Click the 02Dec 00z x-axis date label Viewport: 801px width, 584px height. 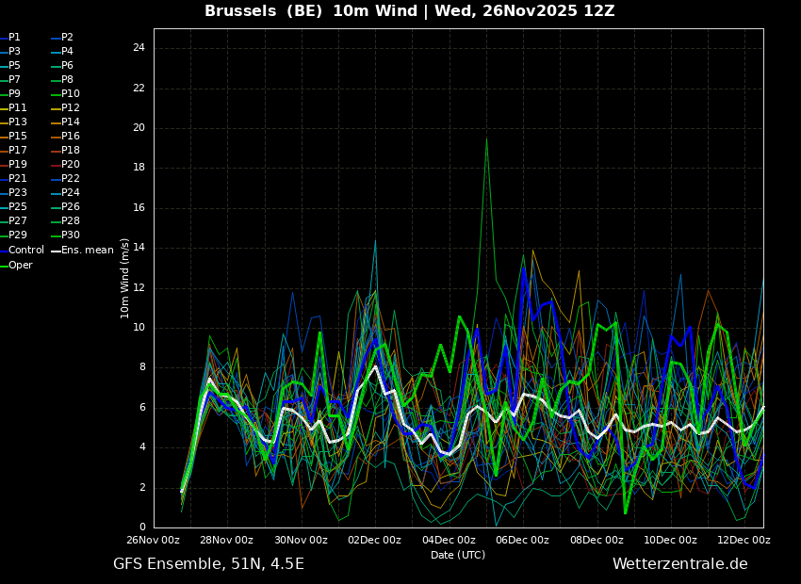click(374, 540)
